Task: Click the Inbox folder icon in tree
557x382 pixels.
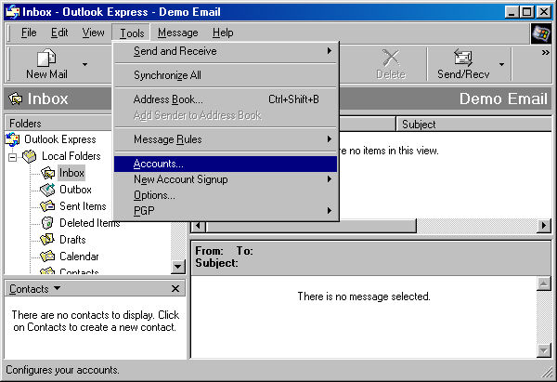Action: point(47,173)
